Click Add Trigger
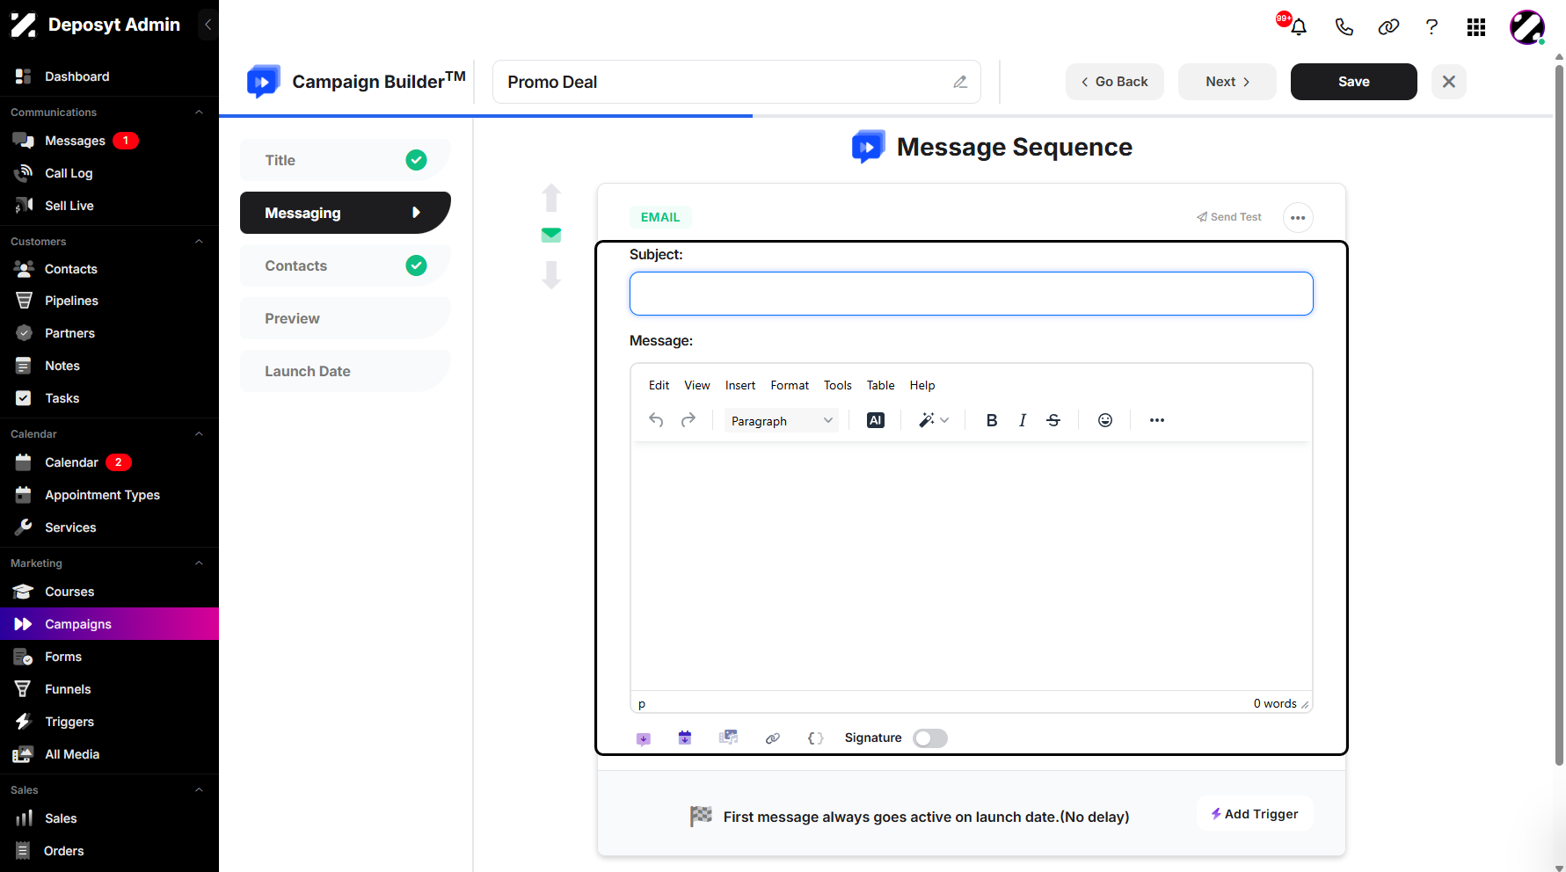This screenshot has width=1566, height=872. coord(1255,814)
